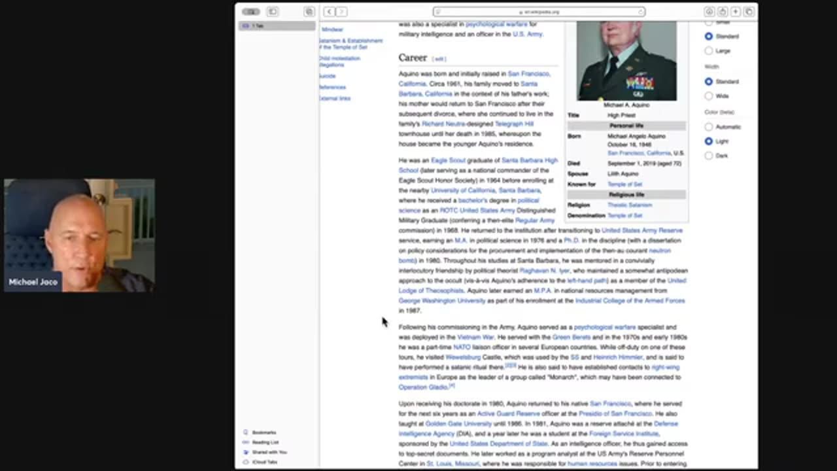Open the Richard Neutra link

click(x=443, y=124)
